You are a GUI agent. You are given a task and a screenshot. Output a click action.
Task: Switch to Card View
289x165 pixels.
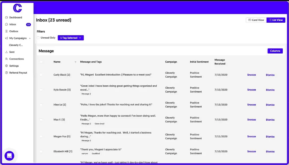coord(255,20)
